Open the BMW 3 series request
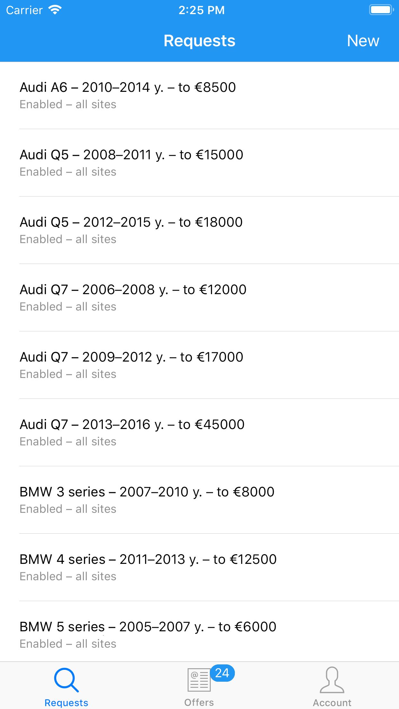This screenshot has width=399, height=709. [x=199, y=500]
